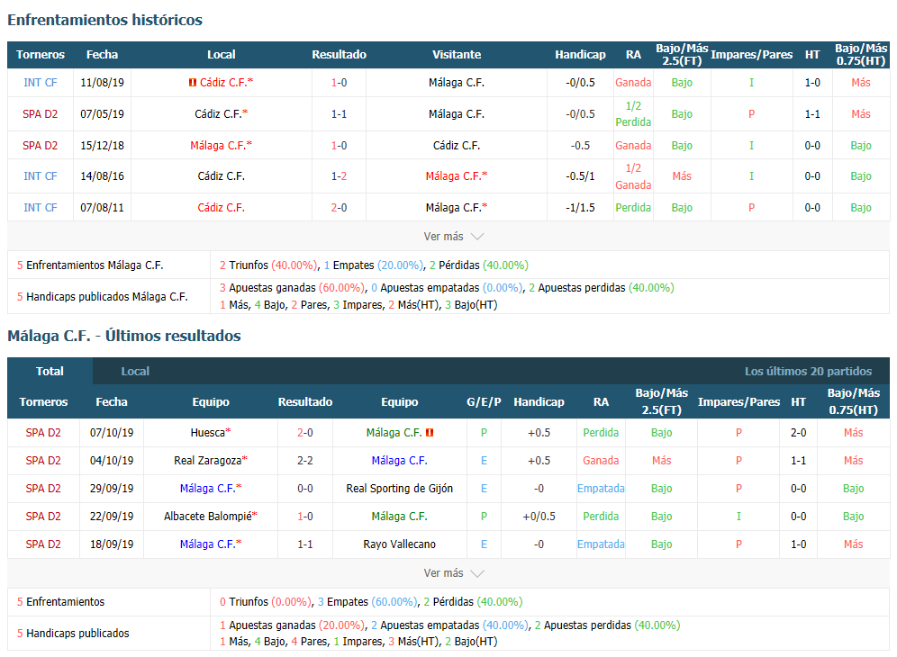Viewport: 897px width, 657px height.
Task: Click handicap value -1/1.5
Action: [x=580, y=208]
